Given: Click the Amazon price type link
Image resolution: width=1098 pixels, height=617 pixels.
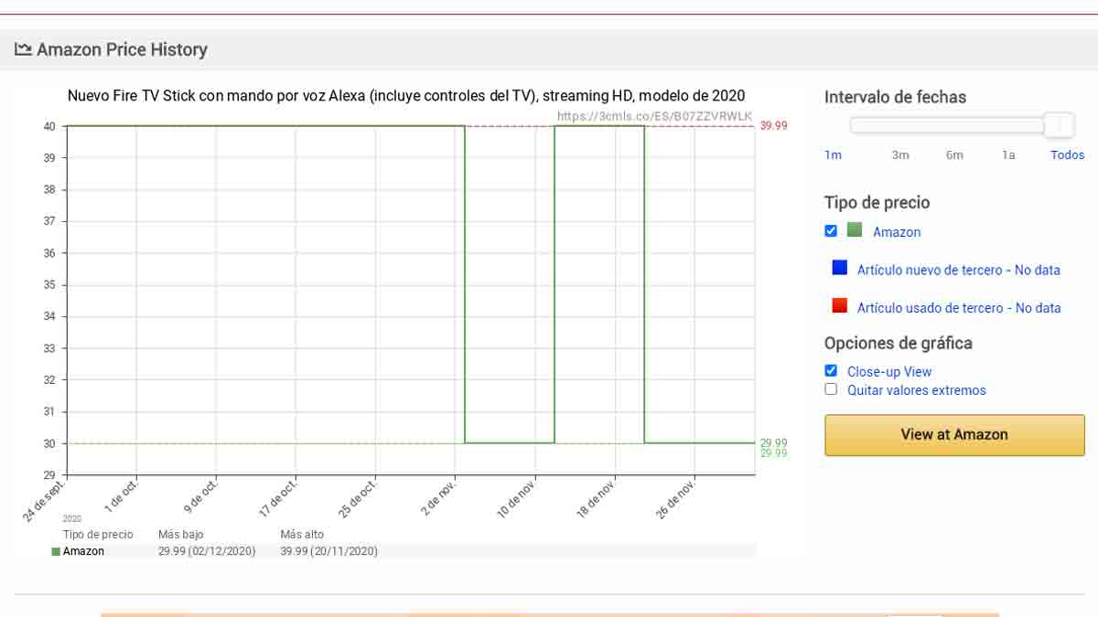Looking at the screenshot, I should coord(896,232).
